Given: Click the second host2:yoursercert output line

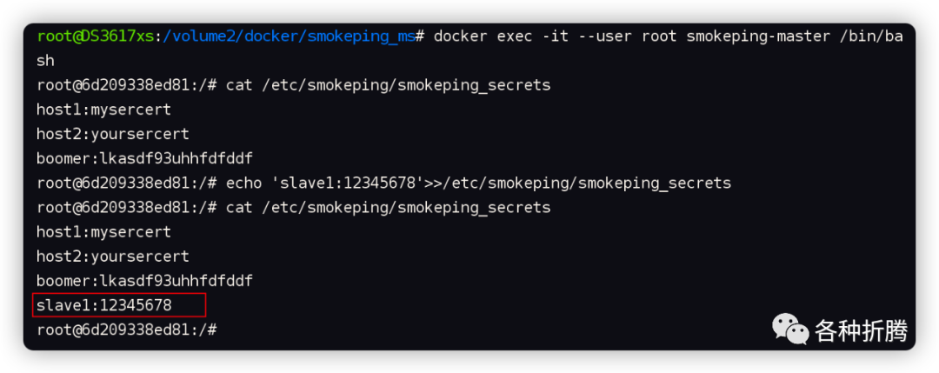Looking at the screenshot, I should [x=112, y=256].
